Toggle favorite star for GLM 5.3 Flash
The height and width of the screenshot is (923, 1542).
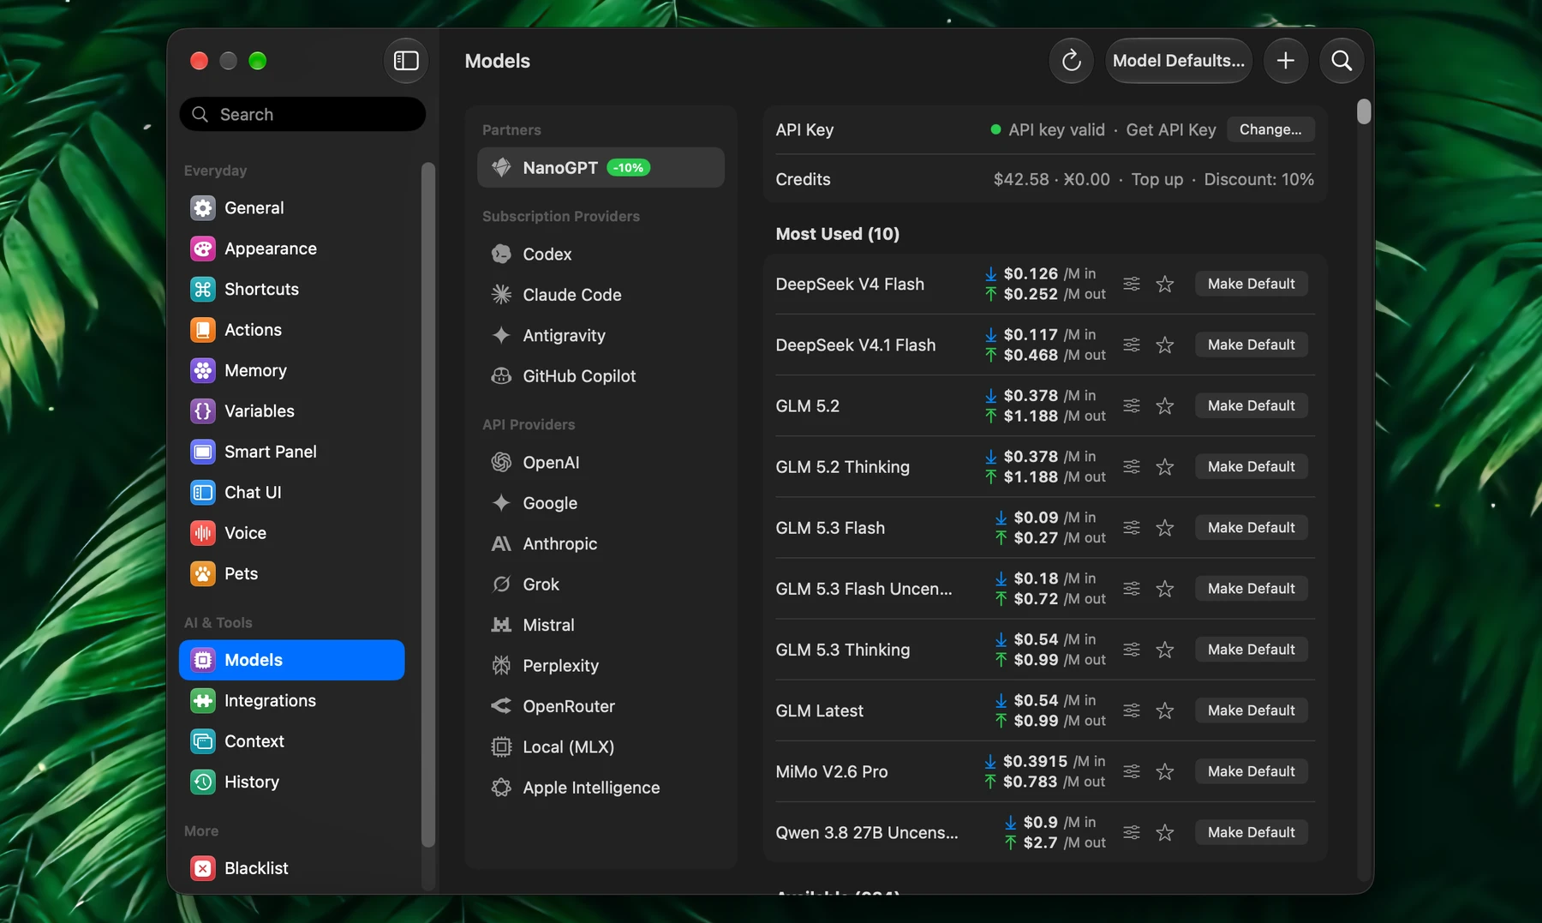point(1165,528)
